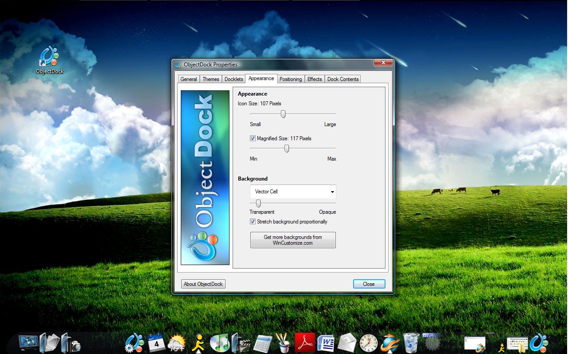Open the ObjectDock desktop shortcut icon
This screenshot has width=568, height=354.
tap(50, 60)
